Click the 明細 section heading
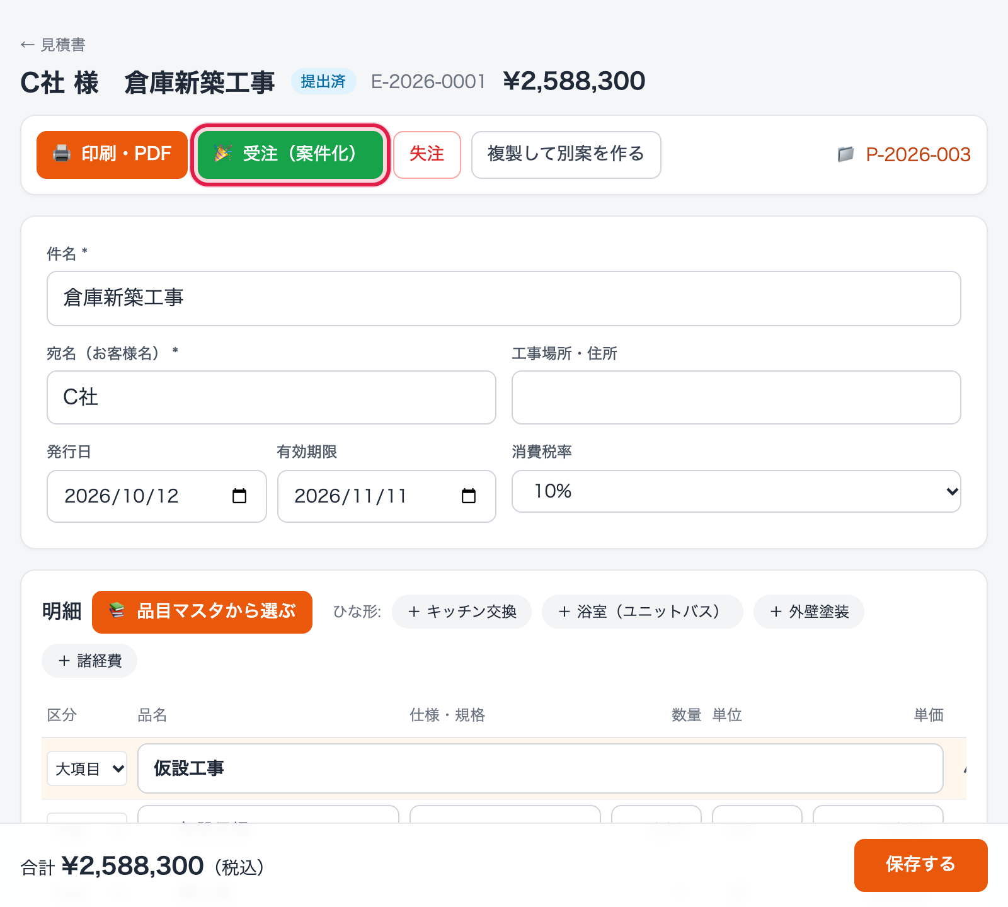Viewport: 1008px width, 907px height. pyautogui.click(x=62, y=611)
